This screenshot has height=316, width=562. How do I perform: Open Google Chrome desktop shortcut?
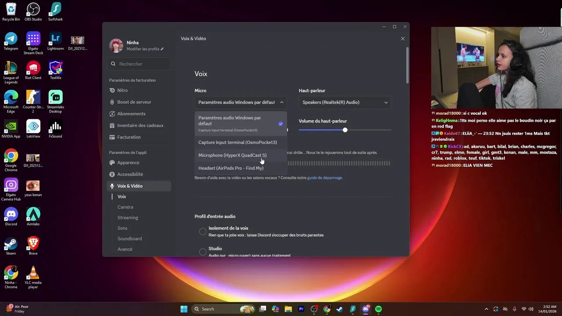click(x=11, y=160)
